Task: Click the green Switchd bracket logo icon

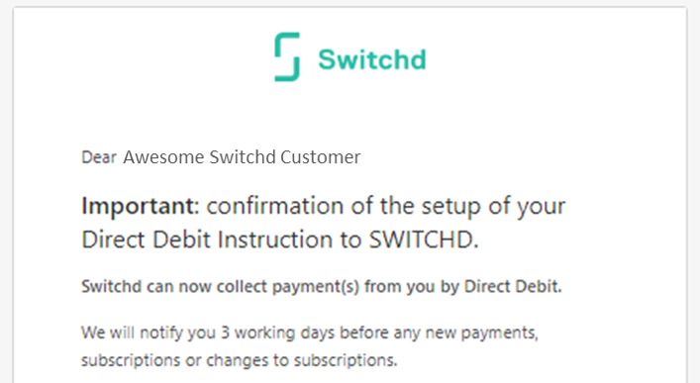Action: point(287,56)
